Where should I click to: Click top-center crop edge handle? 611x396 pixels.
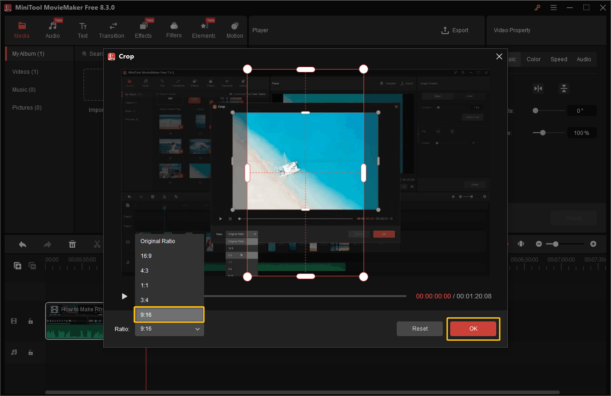pyautogui.click(x=305, y=69)
